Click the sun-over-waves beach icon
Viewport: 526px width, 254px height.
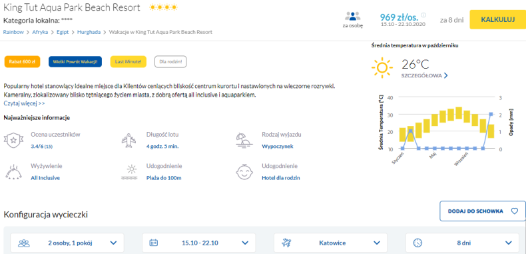129,172
